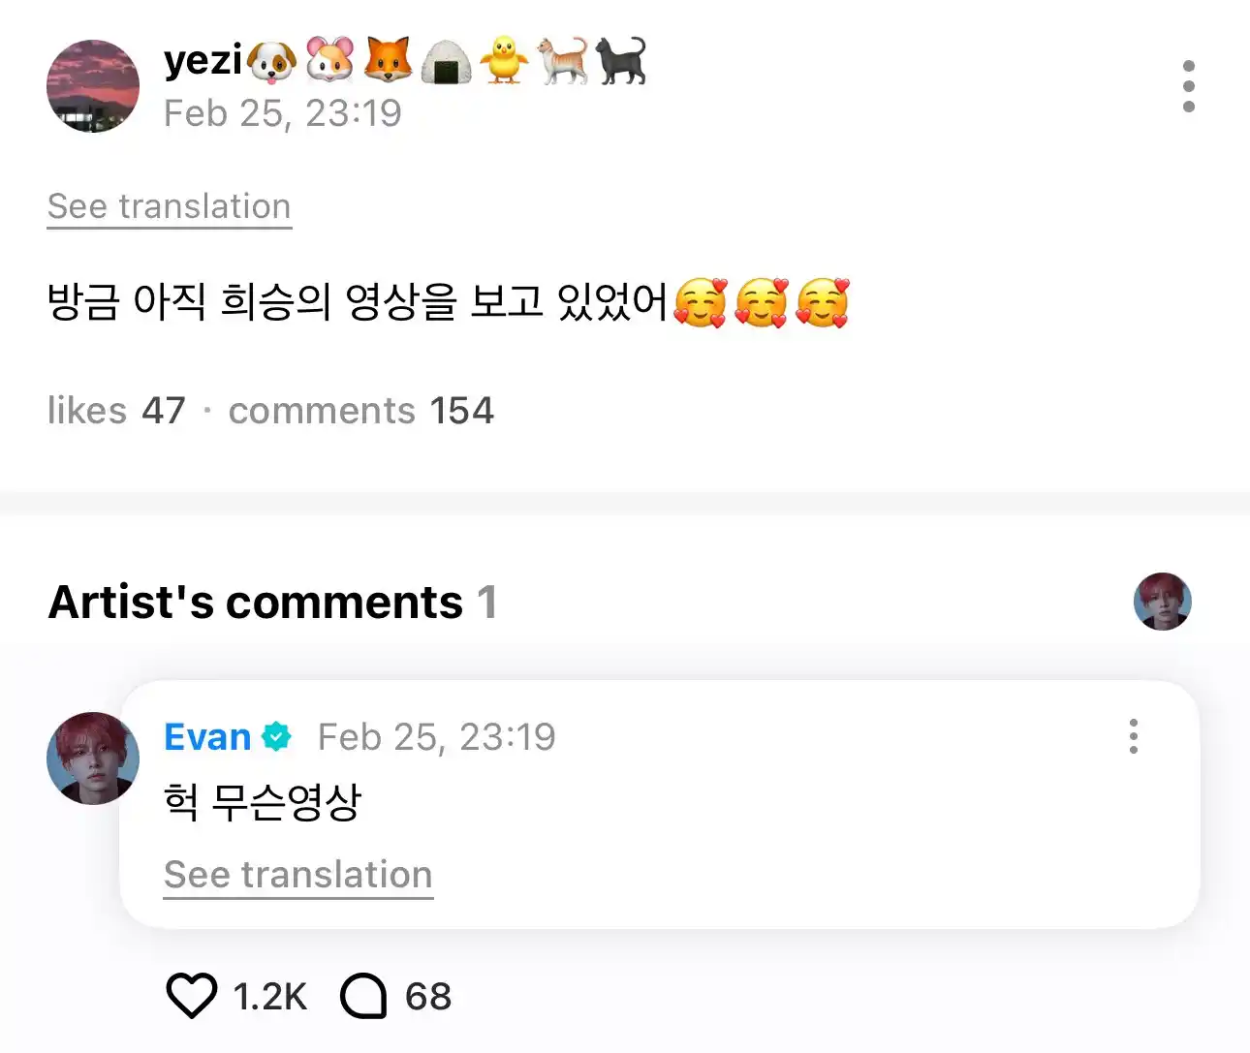
Task: Open yezi's sunset profile picture
Action: pyautogui.click(x=93, y=86)
